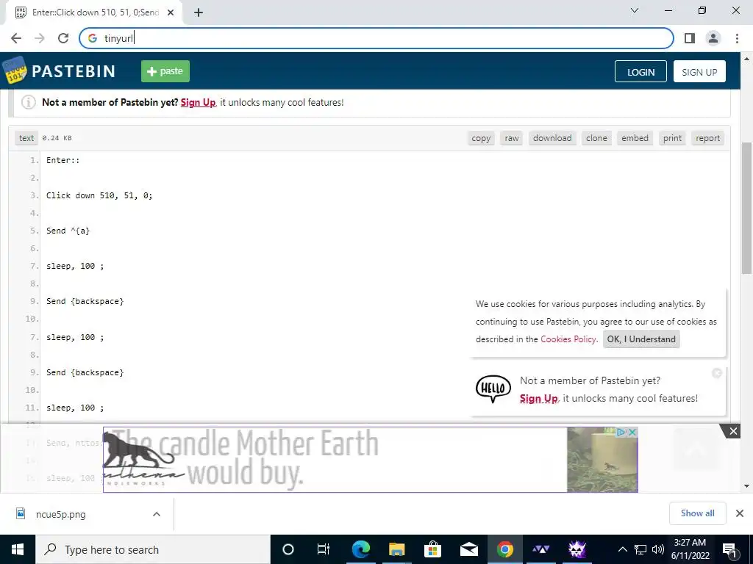Open the Windows Start menu
The width and height of the screenshot is (753, 564).
[18, 549]
